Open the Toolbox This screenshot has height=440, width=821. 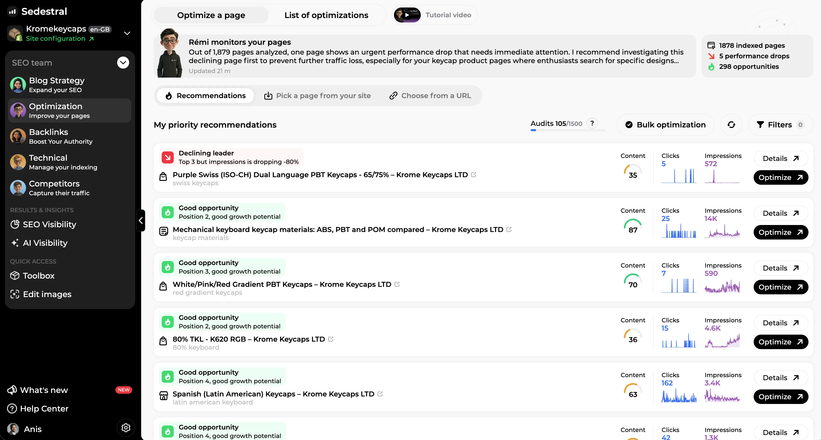pos(32,276)
